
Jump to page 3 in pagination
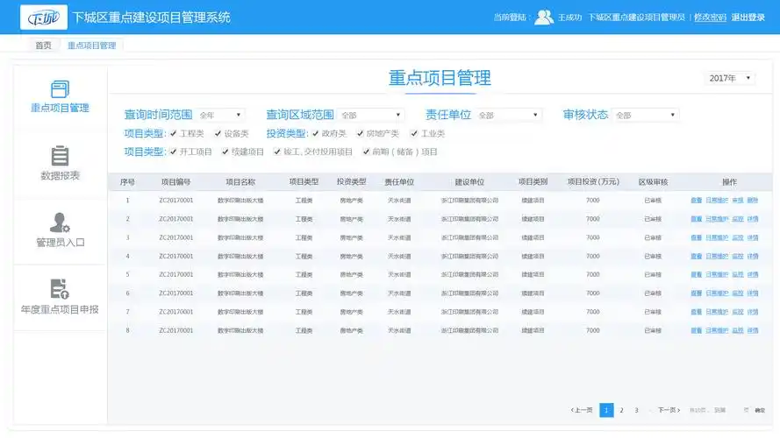(636, 410)
